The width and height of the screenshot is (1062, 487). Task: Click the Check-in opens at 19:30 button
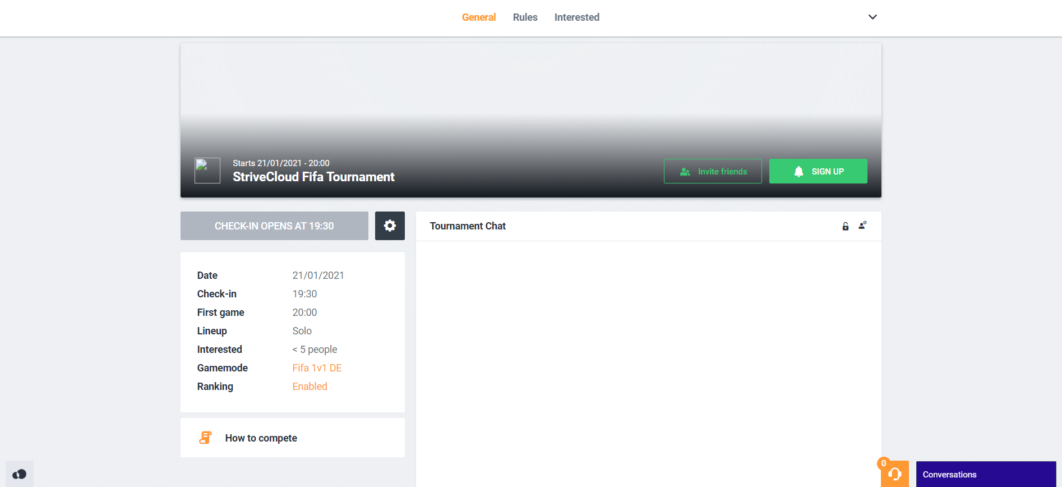(274, 226)
